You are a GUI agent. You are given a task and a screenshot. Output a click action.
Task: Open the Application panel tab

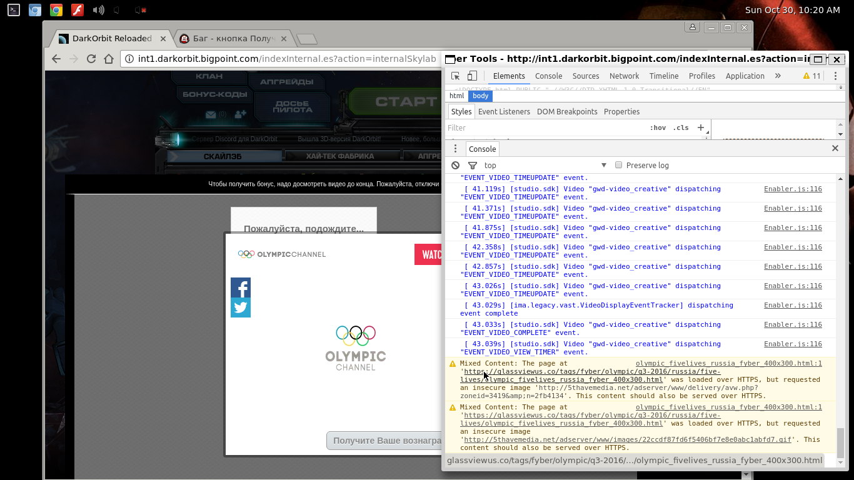tap(745, 76)
